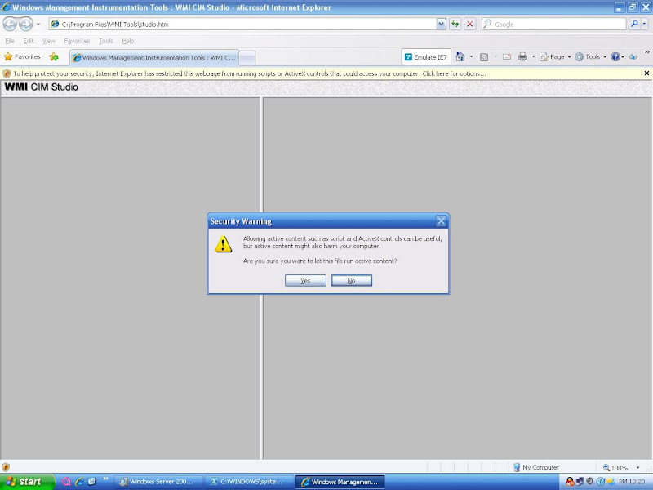This screenshot has width=653, height=490.
Task: Click the third quick launch icon
Action: coord(92,482)
